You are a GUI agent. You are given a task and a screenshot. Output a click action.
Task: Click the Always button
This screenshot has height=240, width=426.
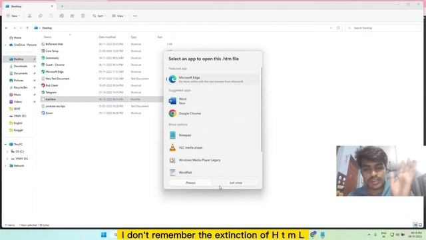click(x=190, y=183)
